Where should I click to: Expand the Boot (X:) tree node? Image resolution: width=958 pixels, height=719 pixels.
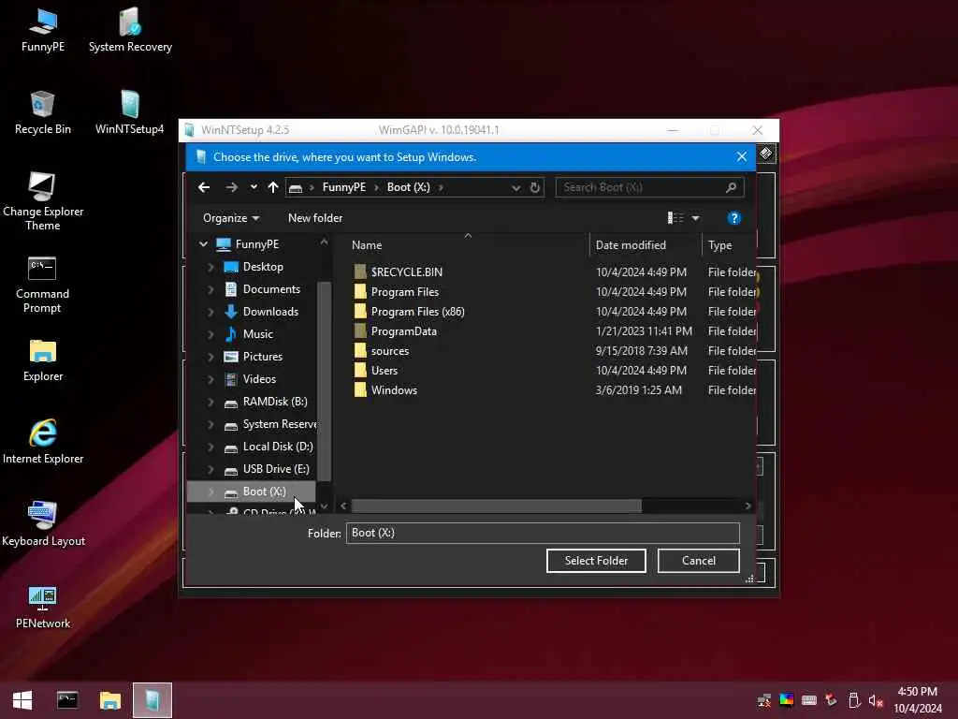pyautogui.click(x=210, y=492)
